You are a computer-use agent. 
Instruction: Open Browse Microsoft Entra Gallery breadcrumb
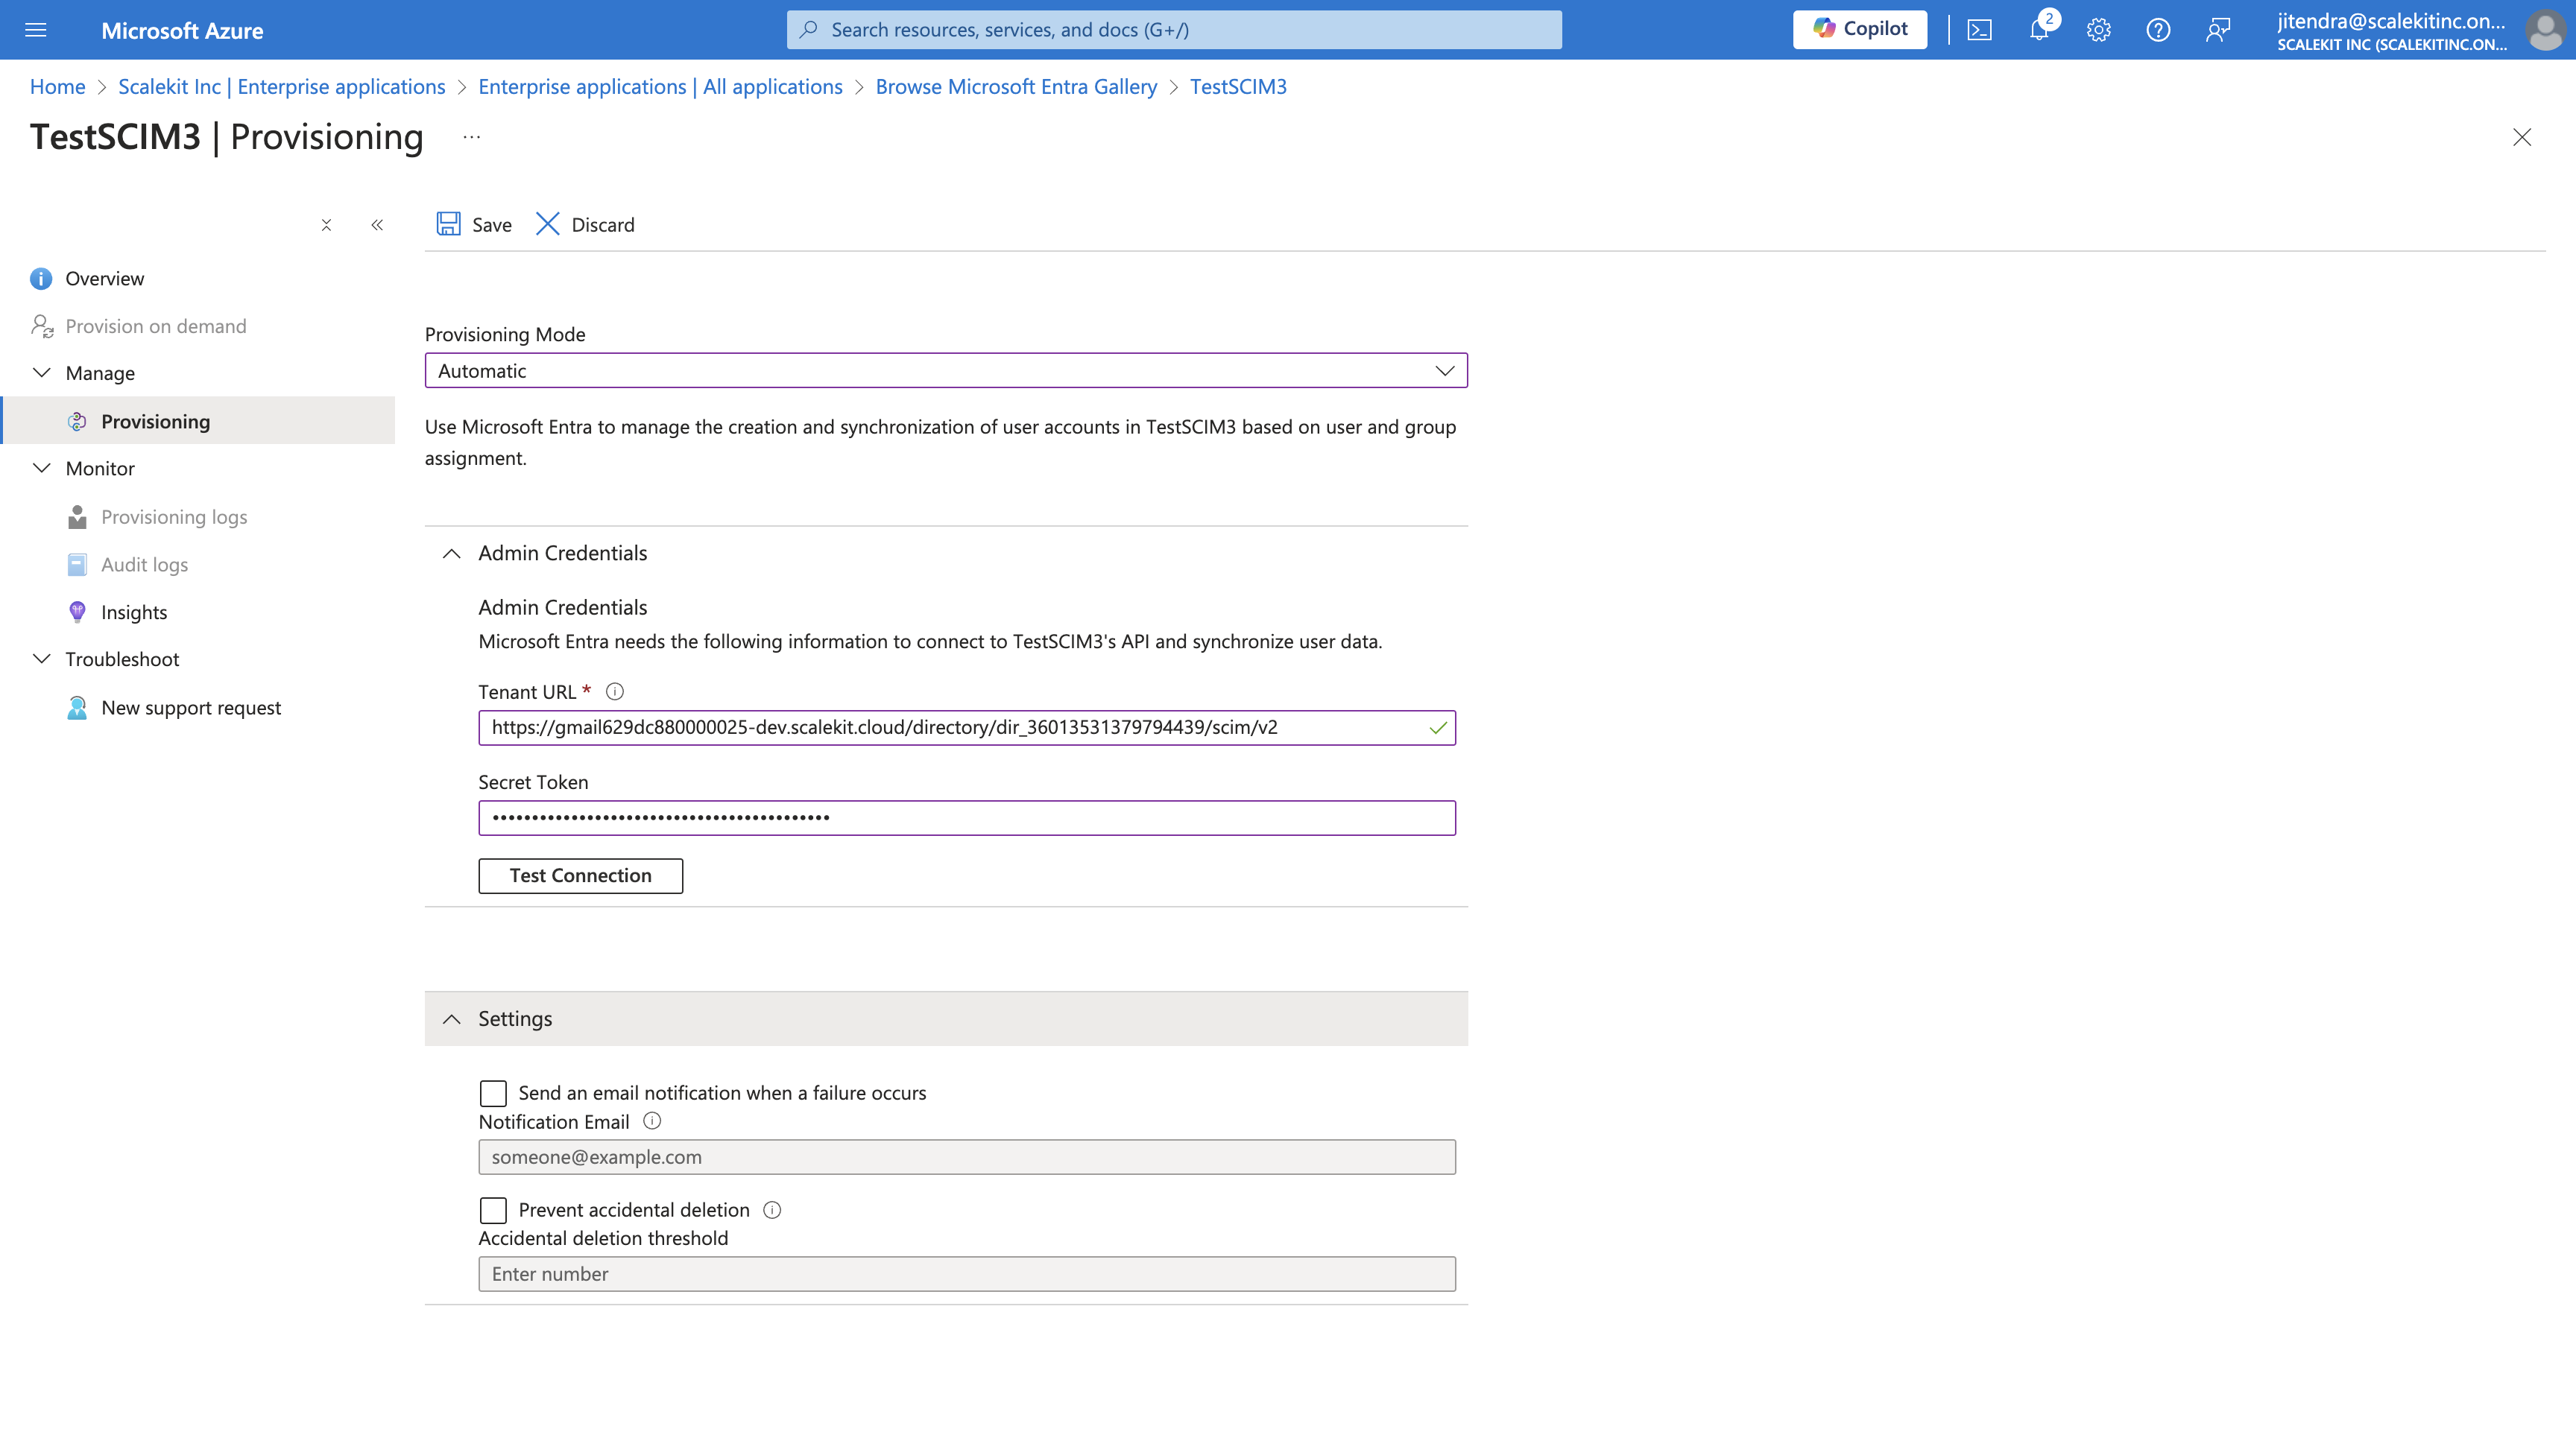(x=1016, y=87)
